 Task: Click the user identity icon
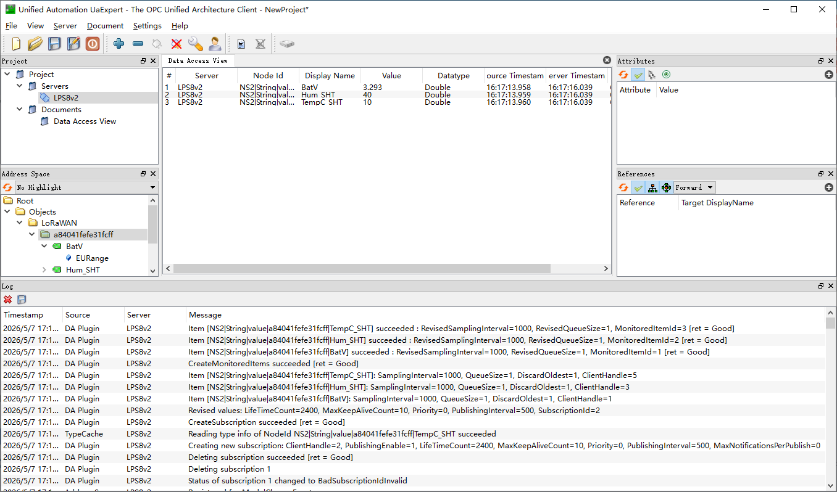coord(215,44)
